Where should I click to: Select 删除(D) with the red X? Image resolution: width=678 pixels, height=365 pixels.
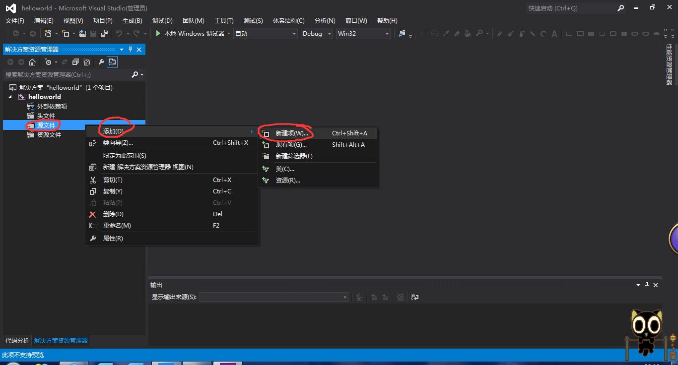172,214
